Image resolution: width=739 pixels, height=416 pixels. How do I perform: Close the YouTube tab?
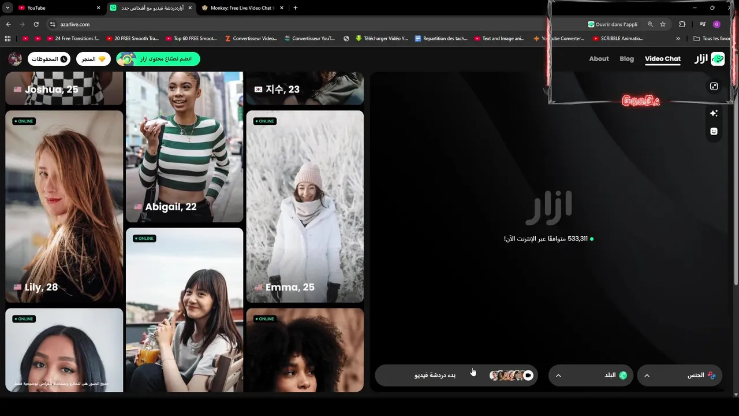click(x=98, y=8)
